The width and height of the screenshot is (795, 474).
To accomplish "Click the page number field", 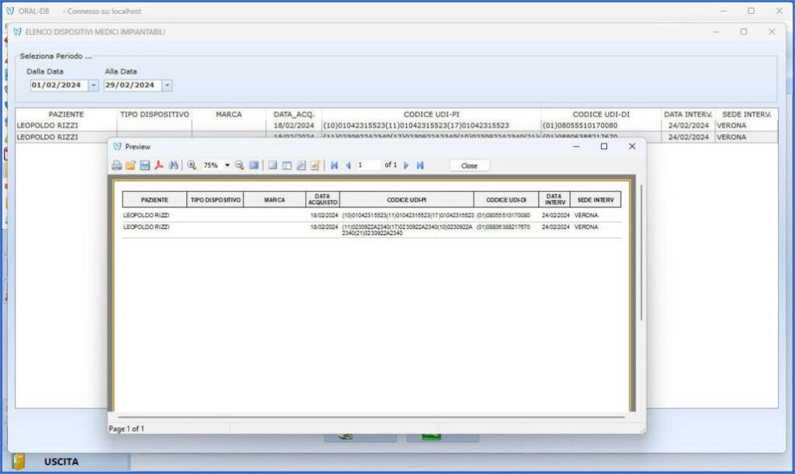I will pyautogui.click(x=368, y=165).
